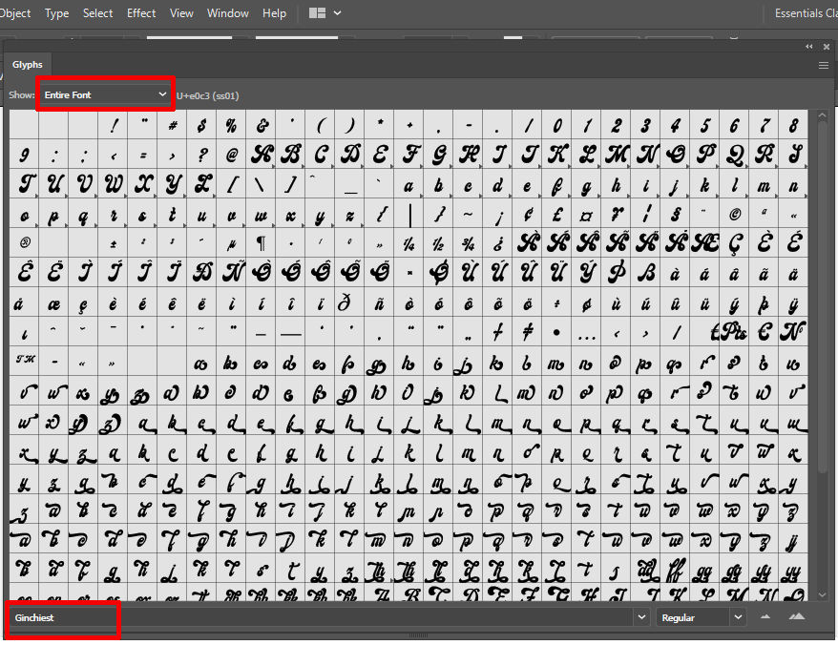
Task: Select the dollar sign glyph
Action: pos(201,125)
